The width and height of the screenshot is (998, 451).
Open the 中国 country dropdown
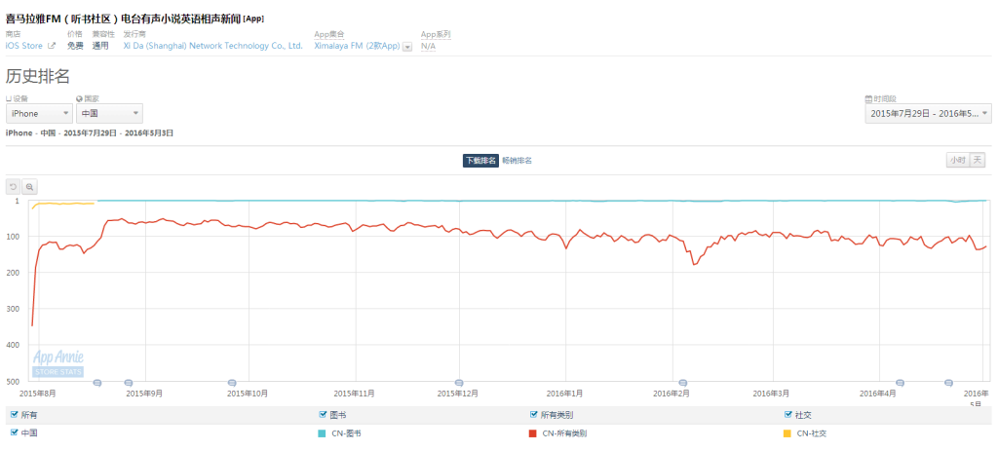click(x=109, y=113)
